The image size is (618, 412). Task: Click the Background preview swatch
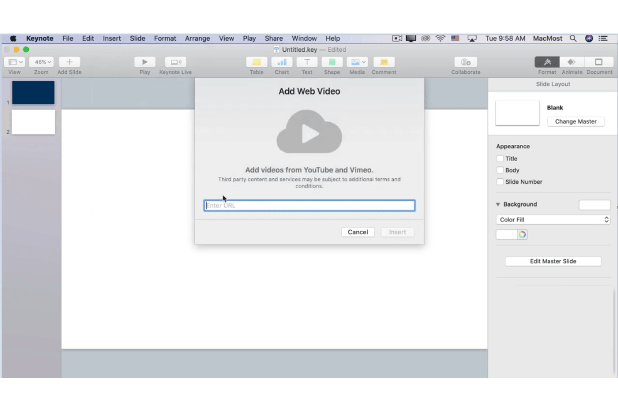click(595, 205)
